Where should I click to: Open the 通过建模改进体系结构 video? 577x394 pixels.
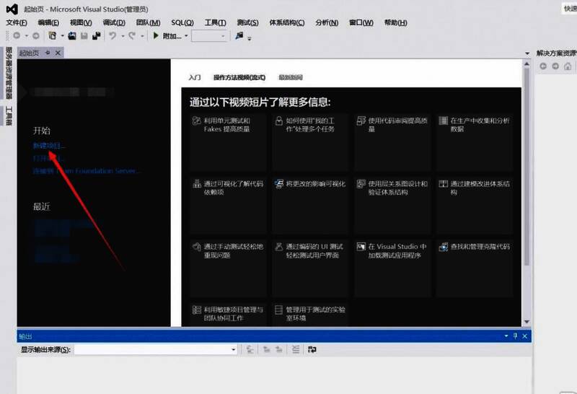475,205
